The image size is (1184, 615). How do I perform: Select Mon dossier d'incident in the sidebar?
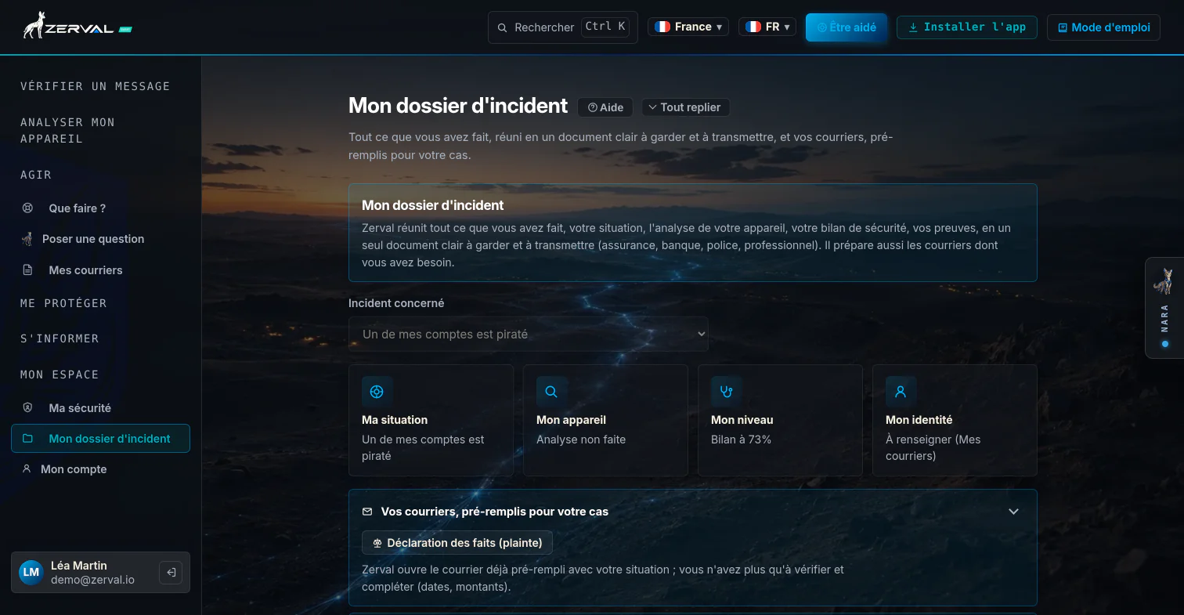coord(100,439)
